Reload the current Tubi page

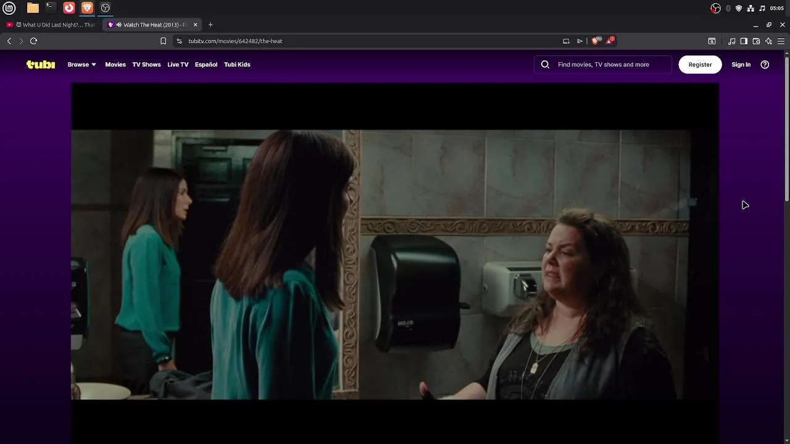(34, 41)
